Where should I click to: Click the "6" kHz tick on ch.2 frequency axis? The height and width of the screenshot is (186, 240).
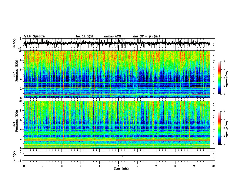tap(21, 120)
